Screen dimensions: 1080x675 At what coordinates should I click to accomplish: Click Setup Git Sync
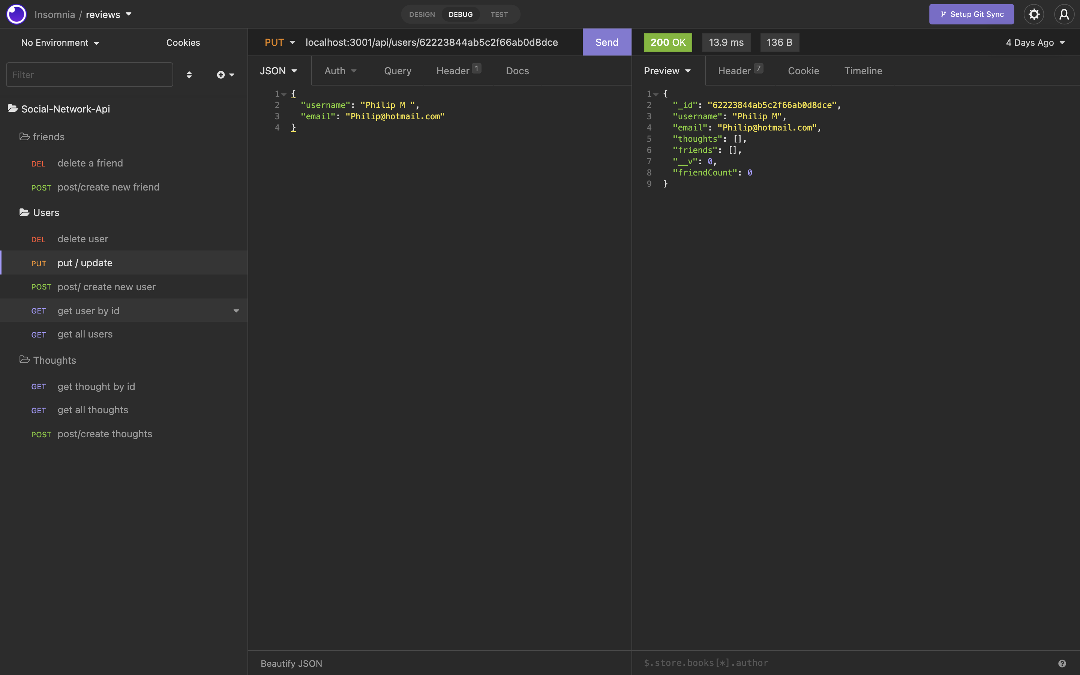point(971,14)
